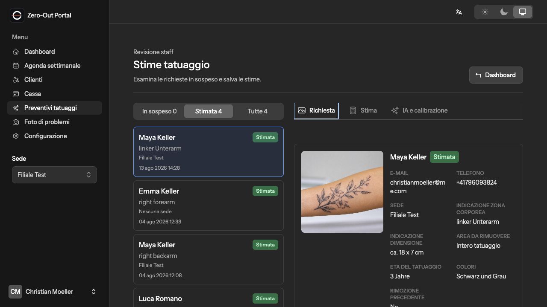547x307 pixels.
Task: Click the date 04 ago 2026 12:33
Action: pos(160,222)
